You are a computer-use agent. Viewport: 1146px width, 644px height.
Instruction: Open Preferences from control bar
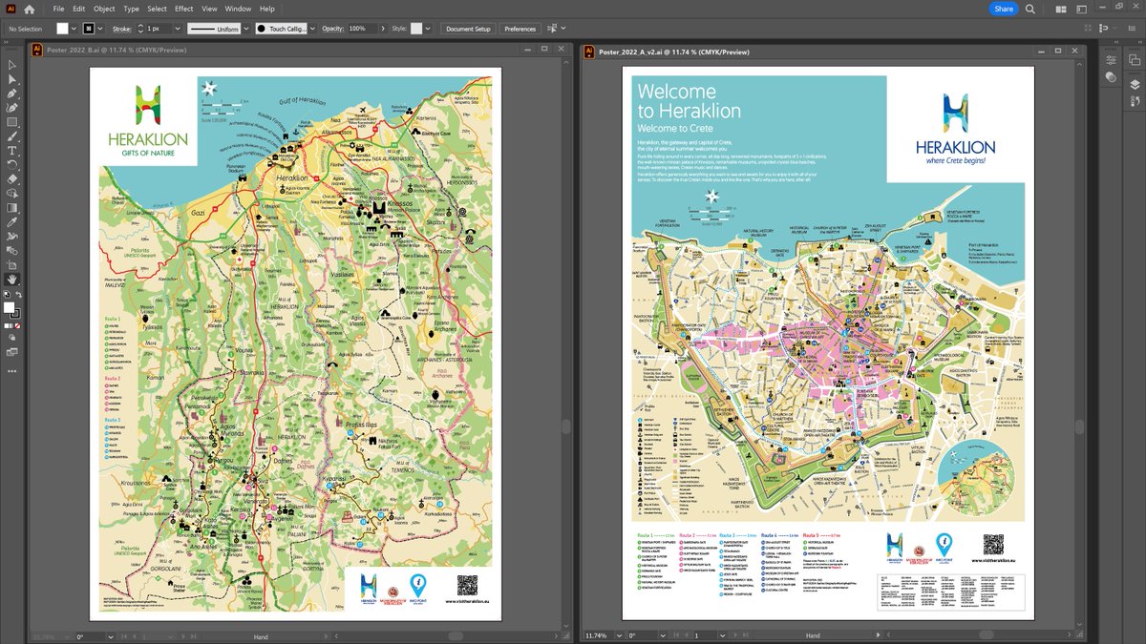click(x=520, y=29)
